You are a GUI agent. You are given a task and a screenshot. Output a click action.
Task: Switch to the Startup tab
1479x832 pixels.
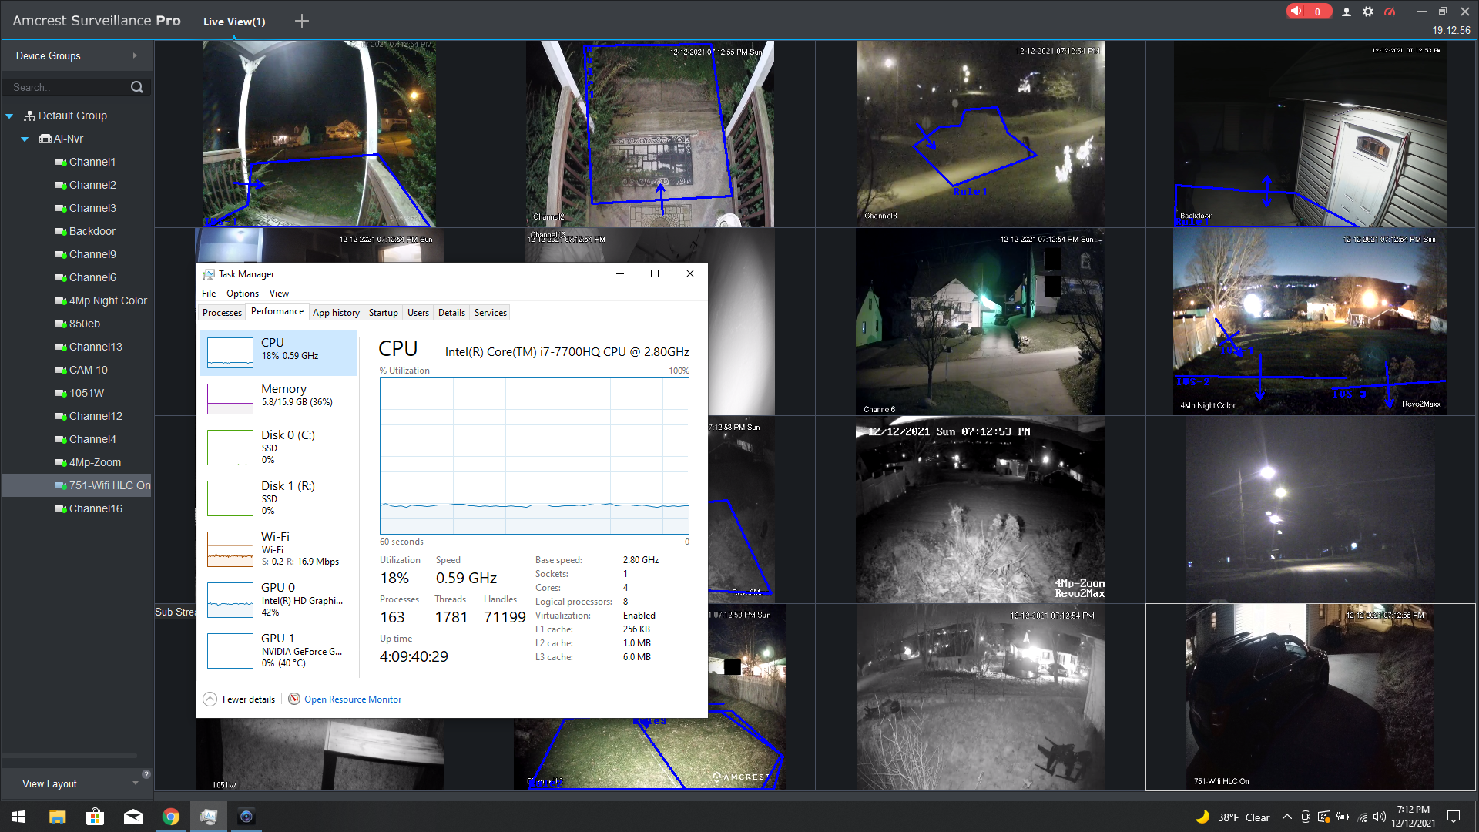click(x=383, y=313)
